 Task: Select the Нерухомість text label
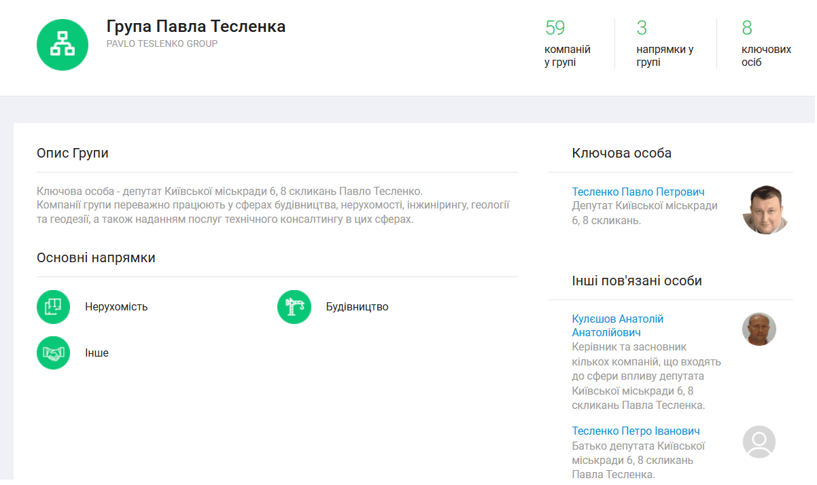116,307
